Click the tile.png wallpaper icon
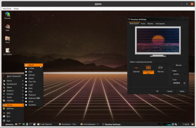 pos(160,68)
